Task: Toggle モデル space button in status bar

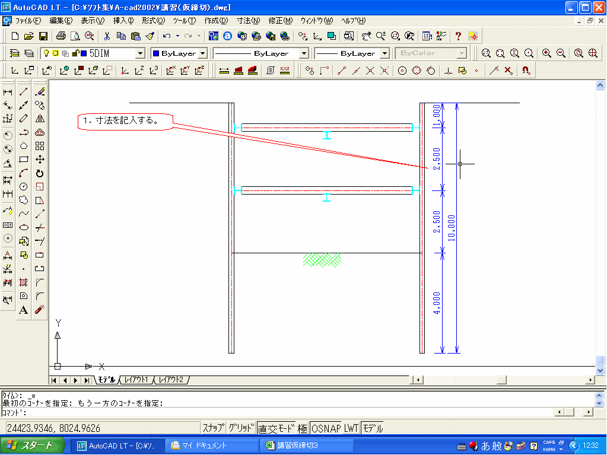Action: 373,428
